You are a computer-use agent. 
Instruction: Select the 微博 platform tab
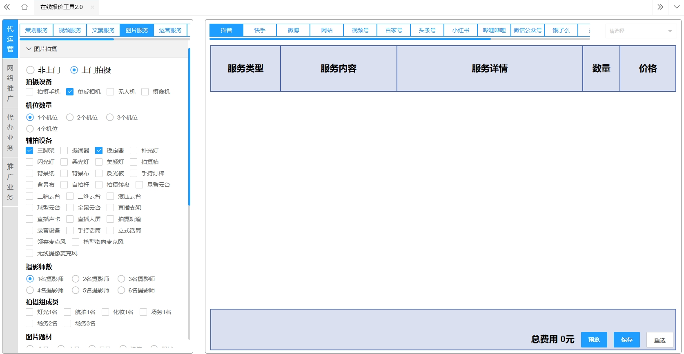(293, 30)
